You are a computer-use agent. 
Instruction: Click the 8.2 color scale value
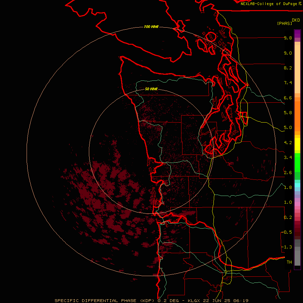click(288, 68)
